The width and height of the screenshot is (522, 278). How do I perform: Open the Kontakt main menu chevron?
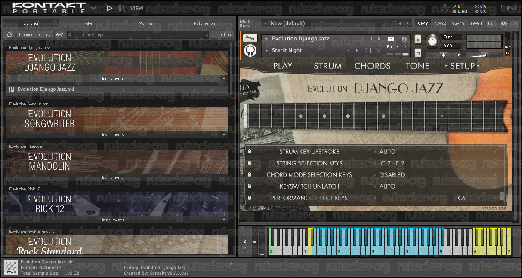[93, 7]
